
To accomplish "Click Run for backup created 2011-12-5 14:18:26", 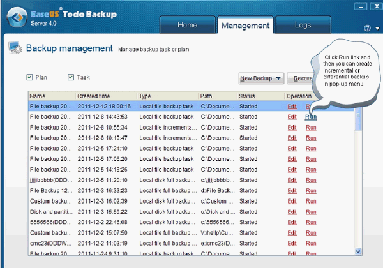I will (311, 170).
